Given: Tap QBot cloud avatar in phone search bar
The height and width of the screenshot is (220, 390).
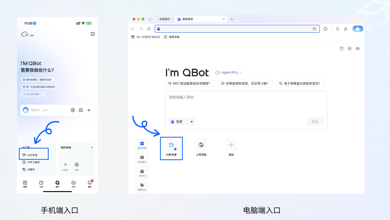Looking at the screenshot, I should tap(26, 110).
